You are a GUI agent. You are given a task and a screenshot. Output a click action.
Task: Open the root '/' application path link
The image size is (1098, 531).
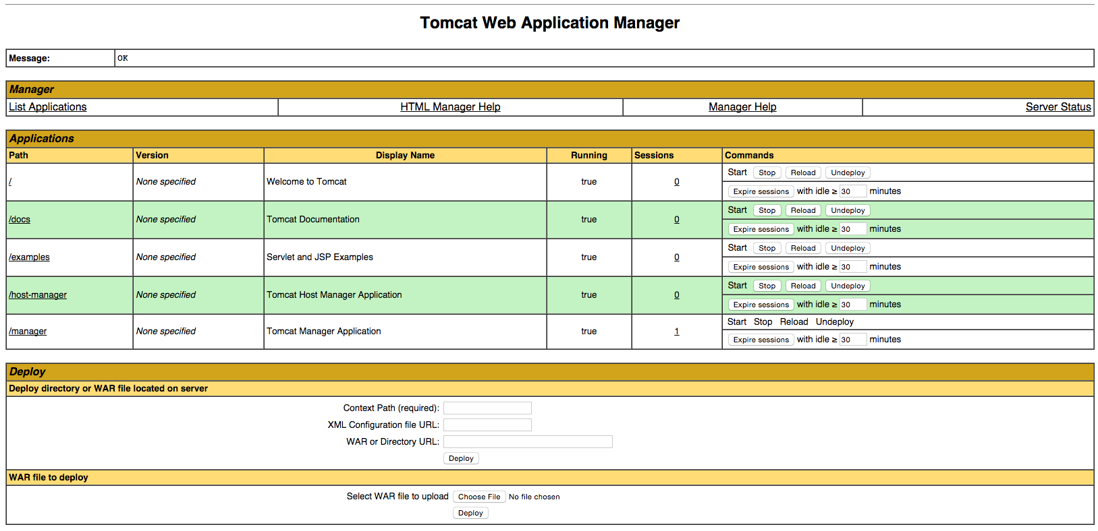tap(10, 182)
